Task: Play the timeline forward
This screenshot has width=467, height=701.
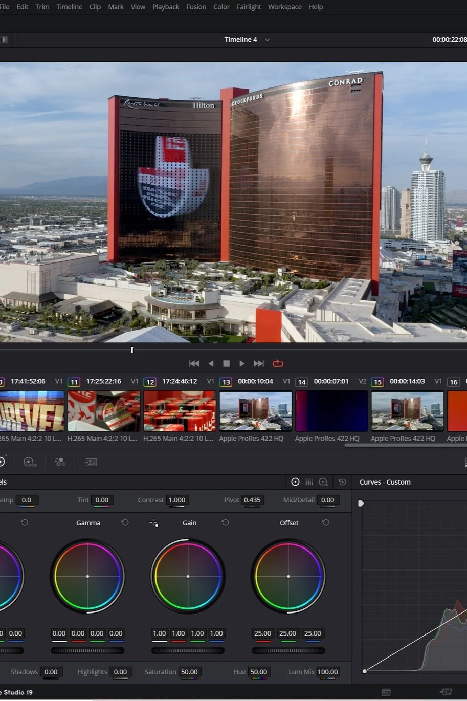Action: point(242,363)
